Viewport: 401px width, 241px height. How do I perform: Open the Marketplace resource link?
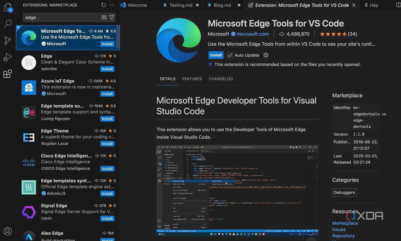point(345,223)
